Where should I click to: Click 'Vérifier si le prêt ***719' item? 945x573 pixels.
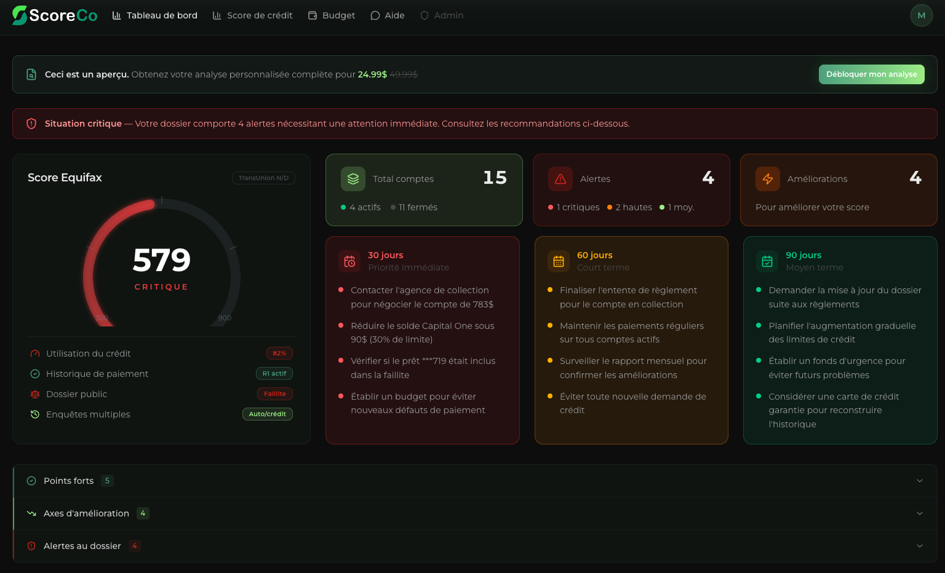423,368
